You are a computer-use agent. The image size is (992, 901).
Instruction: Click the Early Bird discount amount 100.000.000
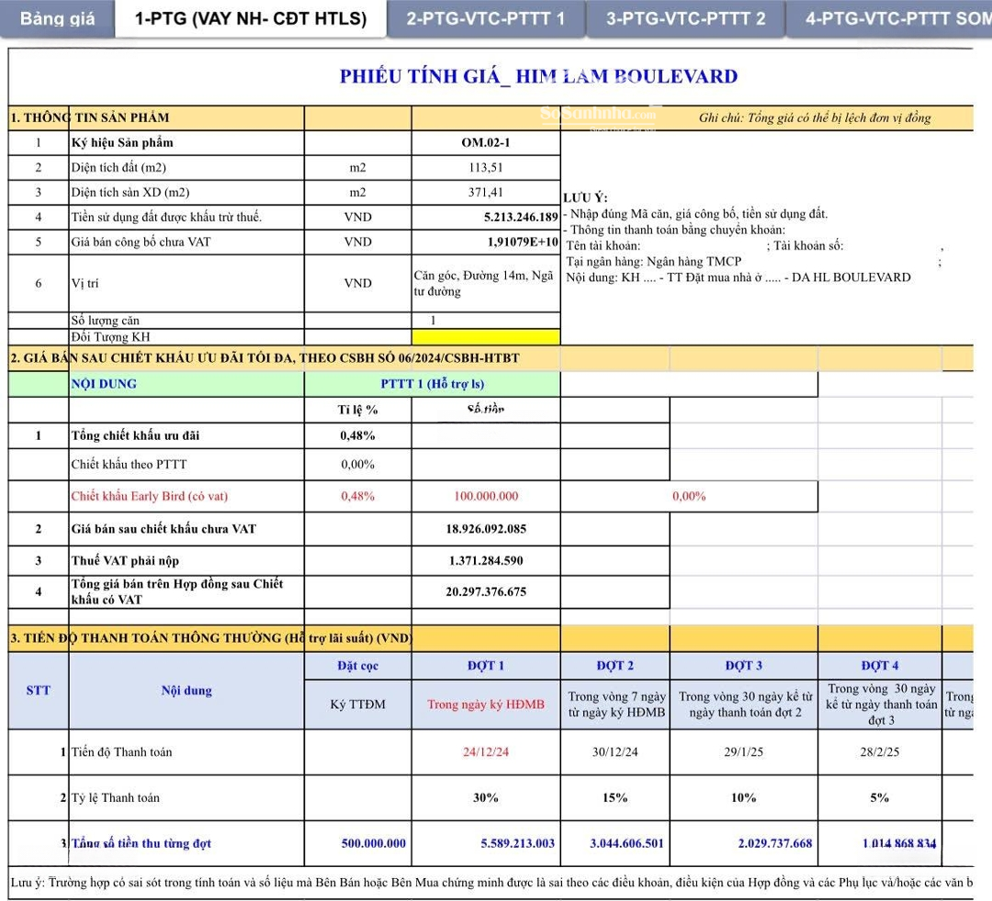[485, 496]
